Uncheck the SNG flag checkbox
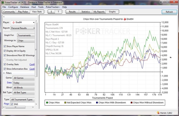The image size is (179, 116). 12,104
